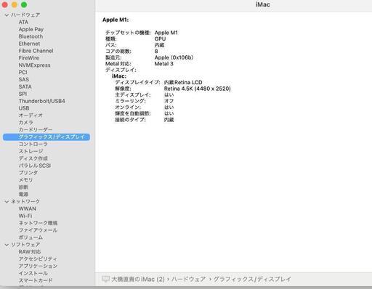
Task: Open the オーディオ entry
Action: (x=31, y=115)
